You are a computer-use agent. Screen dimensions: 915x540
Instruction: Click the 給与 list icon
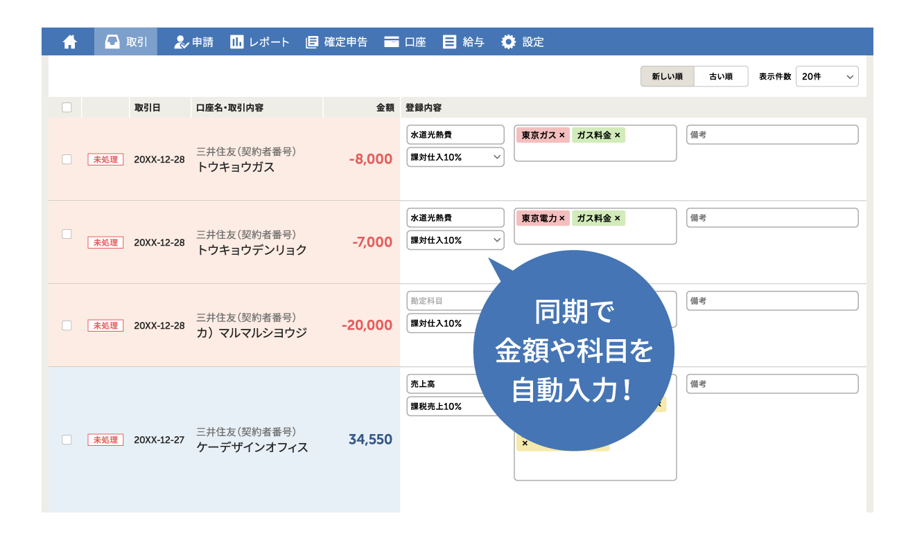click(x=450, y=42)
